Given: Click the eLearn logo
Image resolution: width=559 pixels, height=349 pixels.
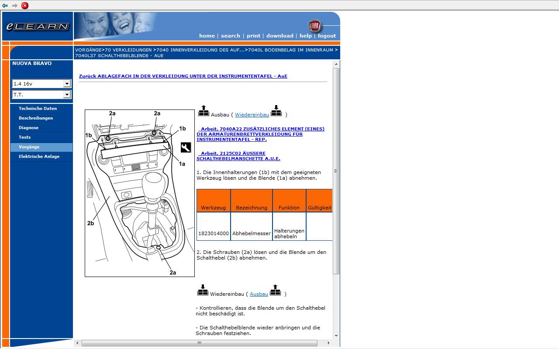Looking at the screenshot, I should (38, 27).
